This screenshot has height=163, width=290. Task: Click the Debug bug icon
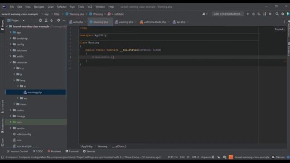tap(254, 14)
